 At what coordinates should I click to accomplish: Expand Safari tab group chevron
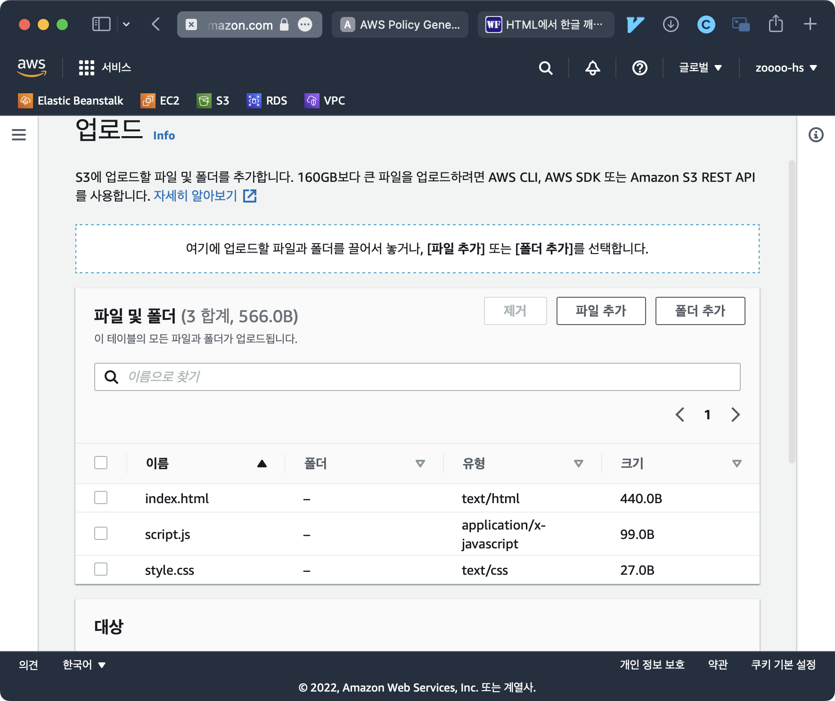(126, 24)
